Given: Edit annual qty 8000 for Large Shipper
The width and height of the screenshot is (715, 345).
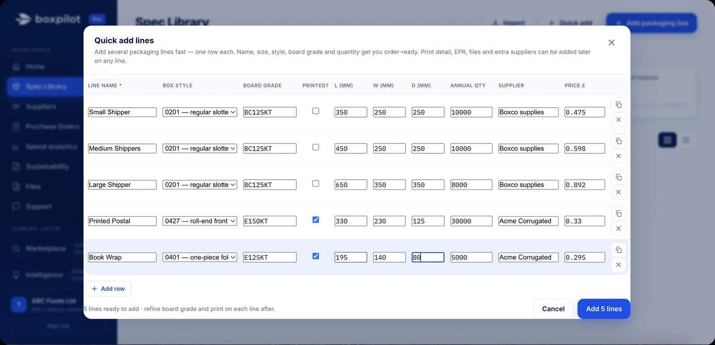Looking at the screenshot, I should [x=471, y=185].
